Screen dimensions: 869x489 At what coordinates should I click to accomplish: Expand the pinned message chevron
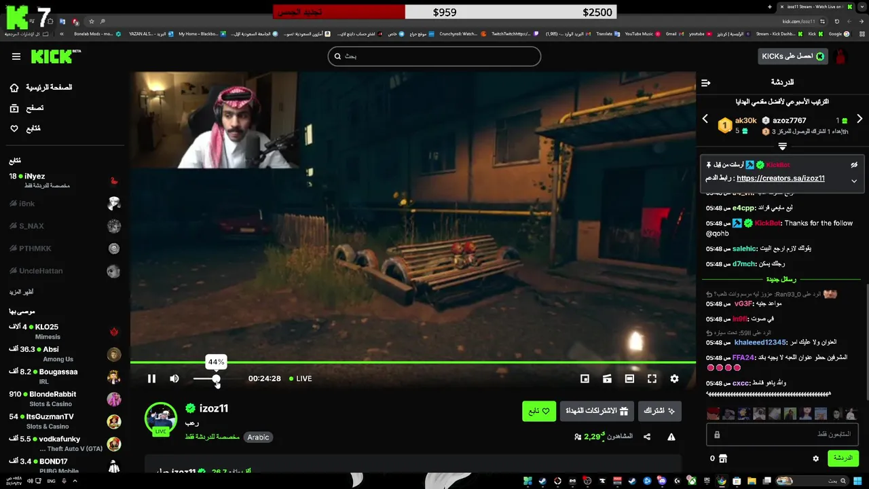click(854, 181)
